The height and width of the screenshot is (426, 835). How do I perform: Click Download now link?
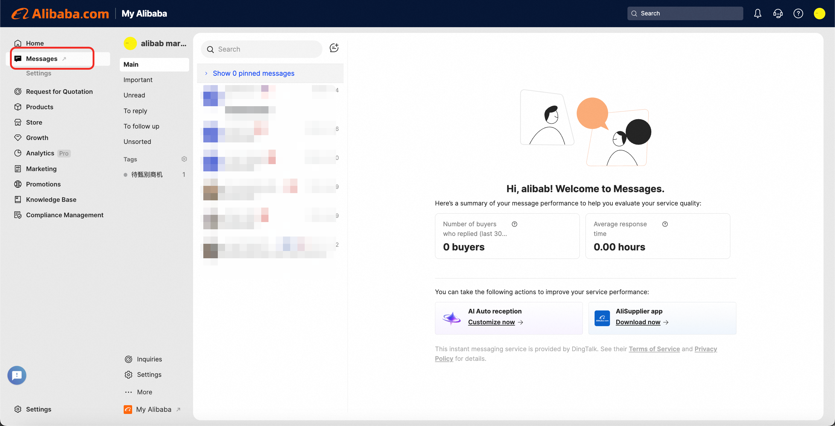(x=638, y=322)
